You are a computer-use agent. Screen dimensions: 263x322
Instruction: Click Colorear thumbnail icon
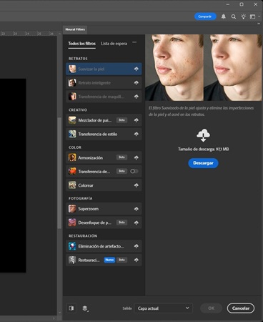click(x=72, y=185)
